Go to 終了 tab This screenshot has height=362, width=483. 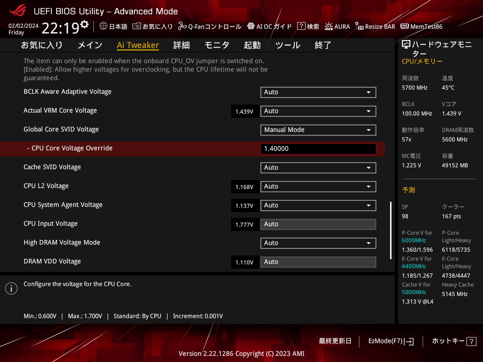(323, 45)
